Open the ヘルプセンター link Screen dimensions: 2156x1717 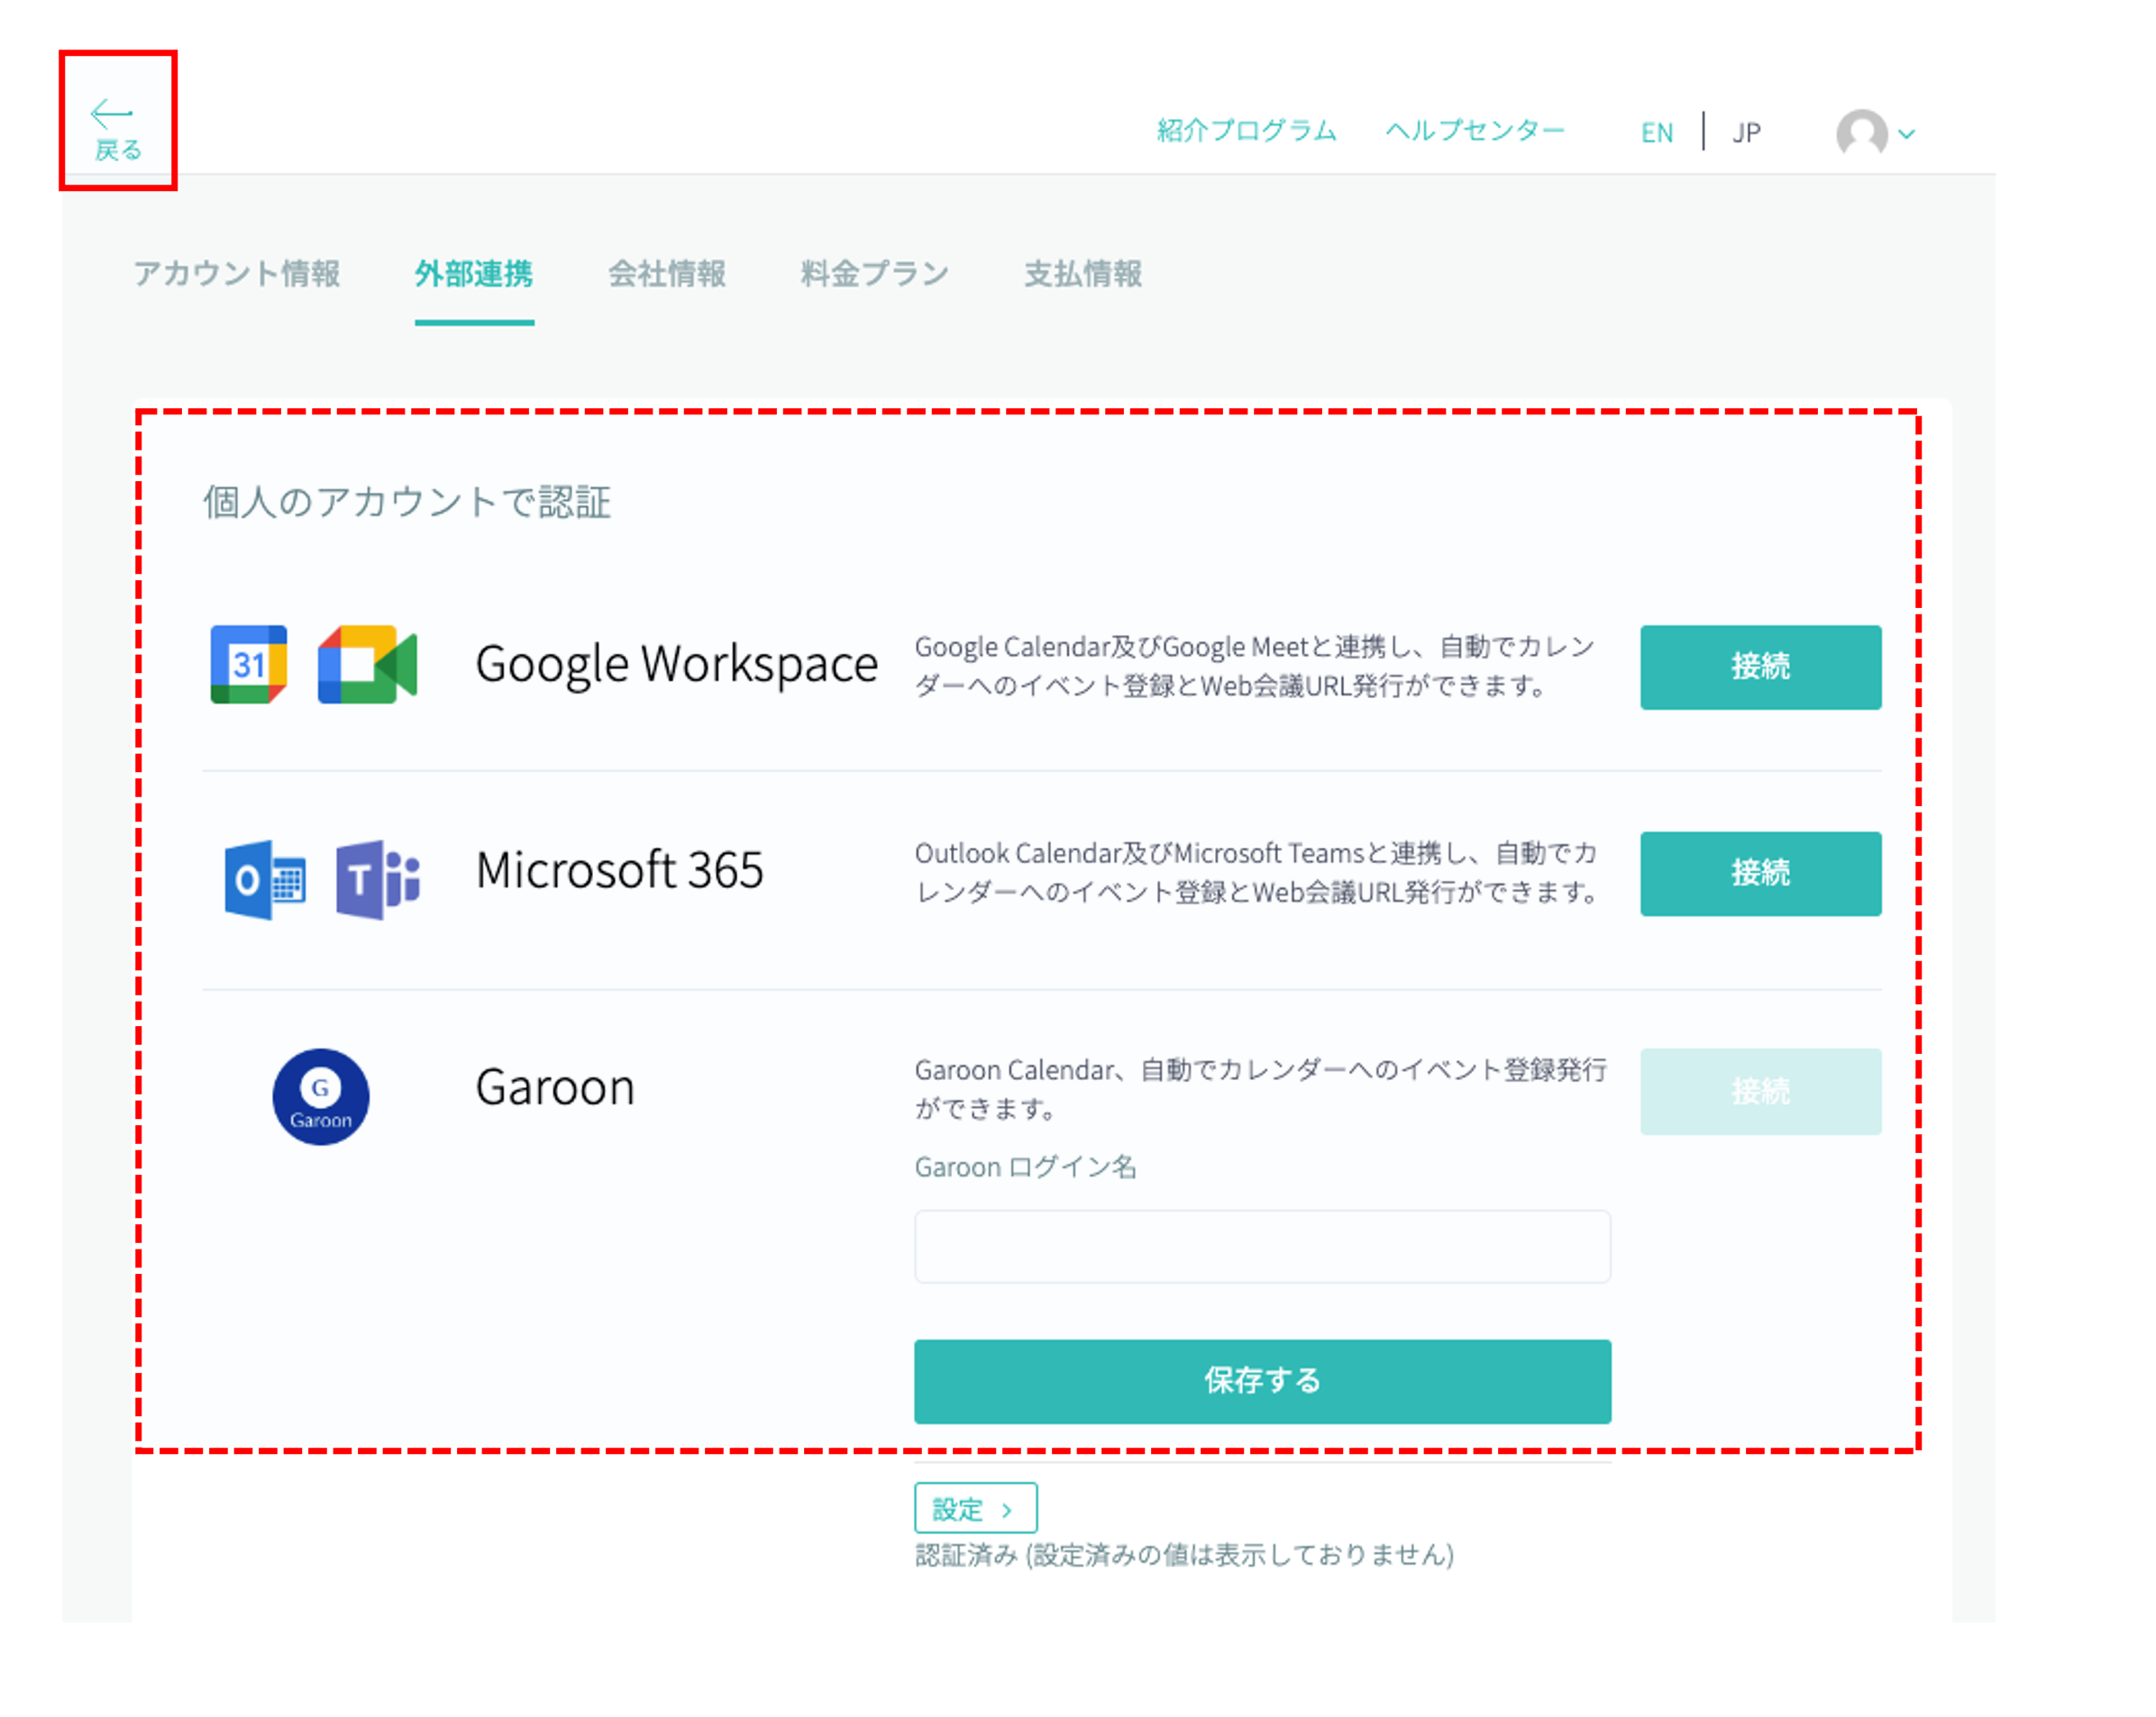pyautogui.click(x=1475, y=131)
